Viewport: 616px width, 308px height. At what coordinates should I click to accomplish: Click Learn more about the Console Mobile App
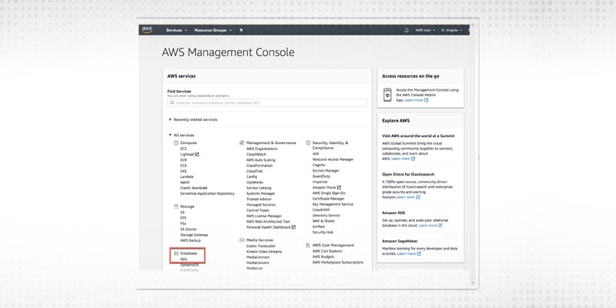416,100
